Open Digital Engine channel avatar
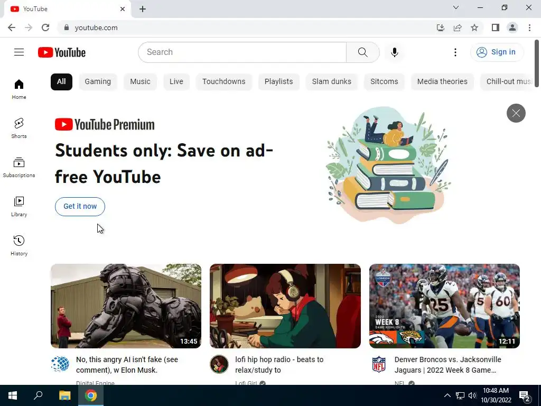541x406 pixels. pos(60,364)
